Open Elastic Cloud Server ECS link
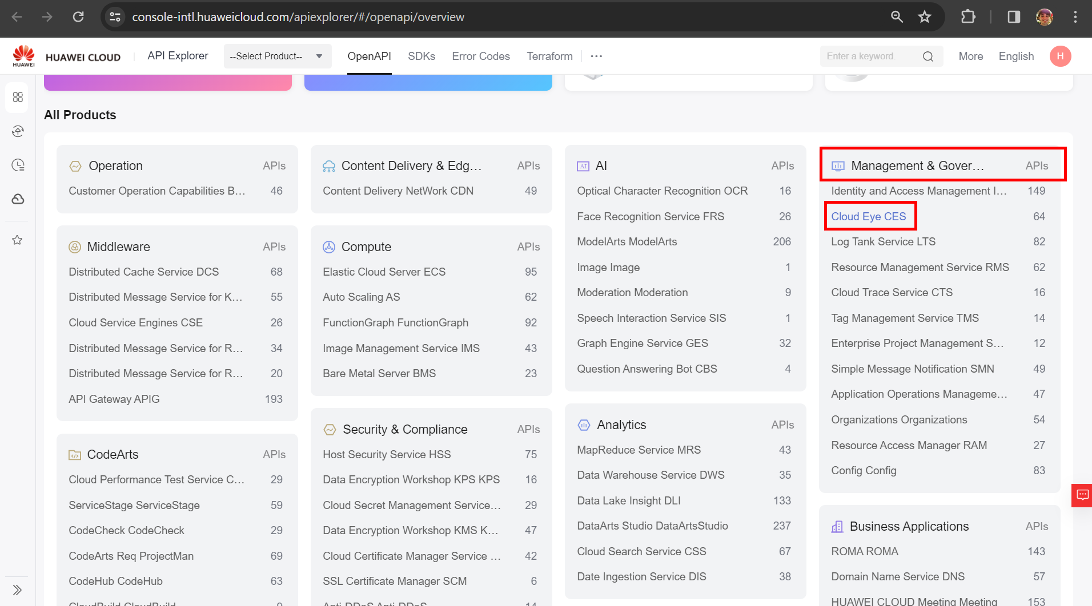Image resolution: width=1092 pixels, height=606 pixels. pyautogui.click(x=384, y=272)
